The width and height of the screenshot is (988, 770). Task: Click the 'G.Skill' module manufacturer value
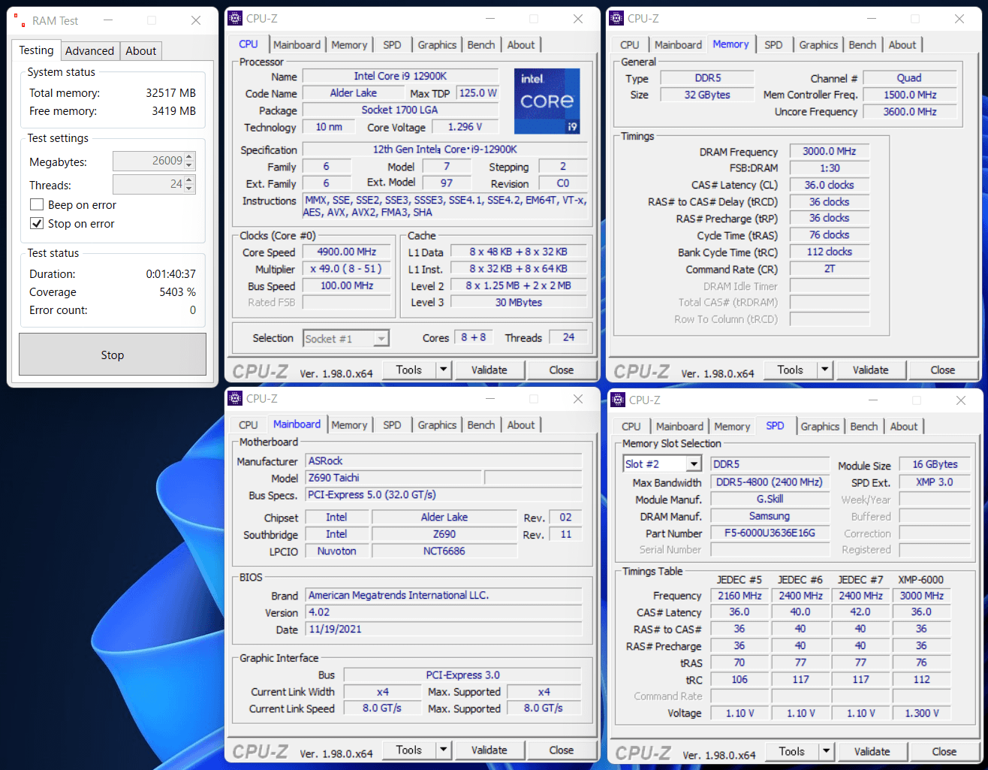point(770,499)
